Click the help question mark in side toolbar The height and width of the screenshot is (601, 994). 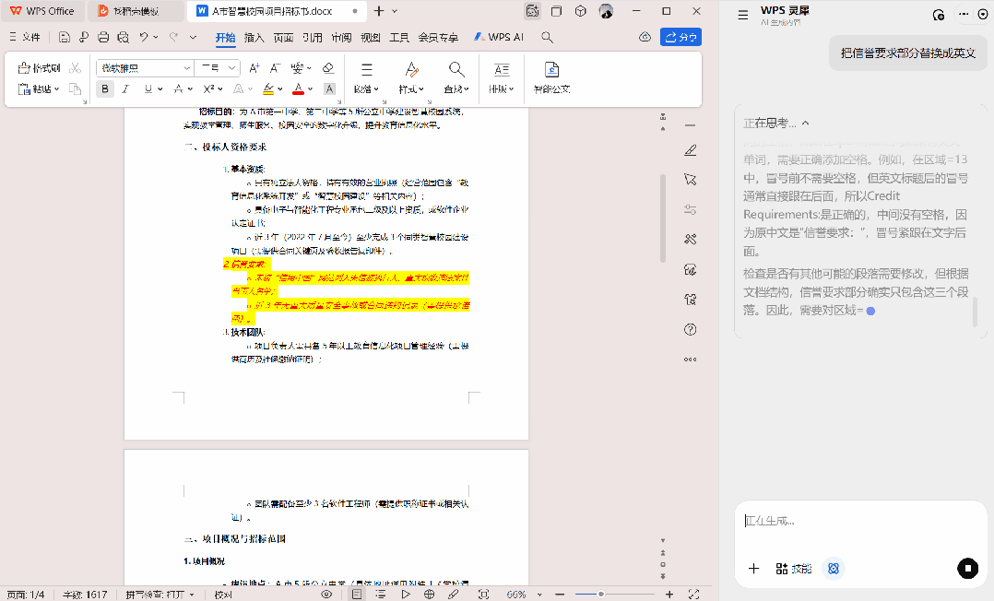click(690, 329)
